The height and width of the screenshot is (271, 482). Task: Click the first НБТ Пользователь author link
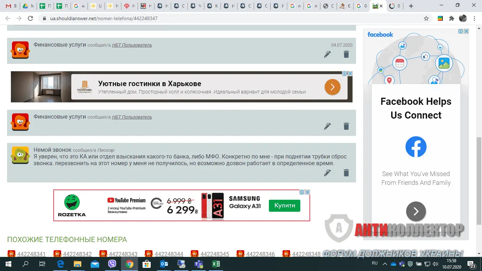pyautogui.click(x=132, y=45)
